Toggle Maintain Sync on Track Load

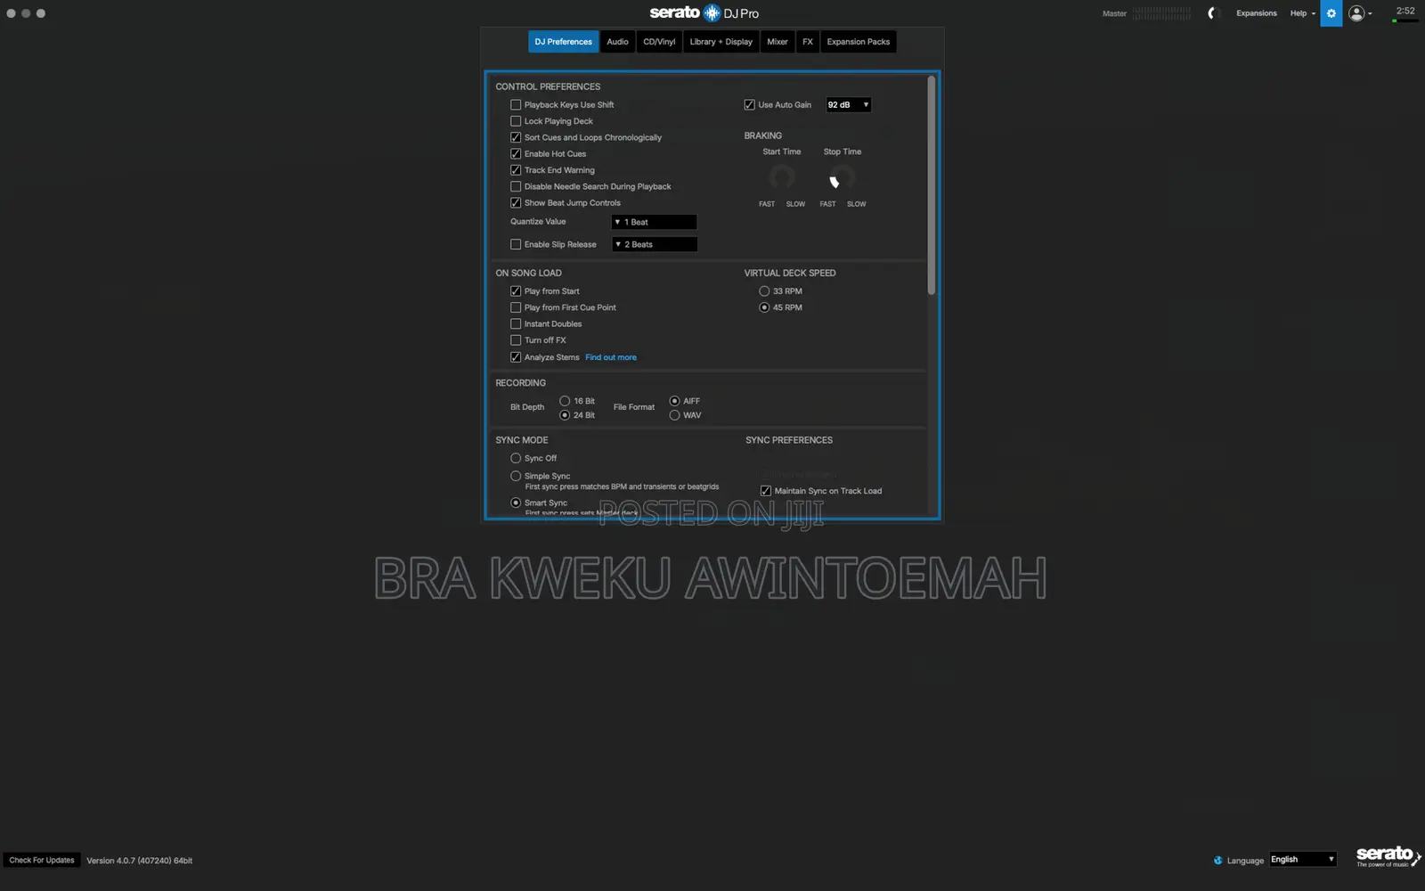pos(766,491)
